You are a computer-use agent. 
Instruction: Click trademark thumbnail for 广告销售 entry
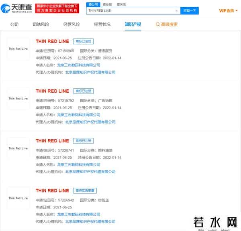(x=18, y=99)
